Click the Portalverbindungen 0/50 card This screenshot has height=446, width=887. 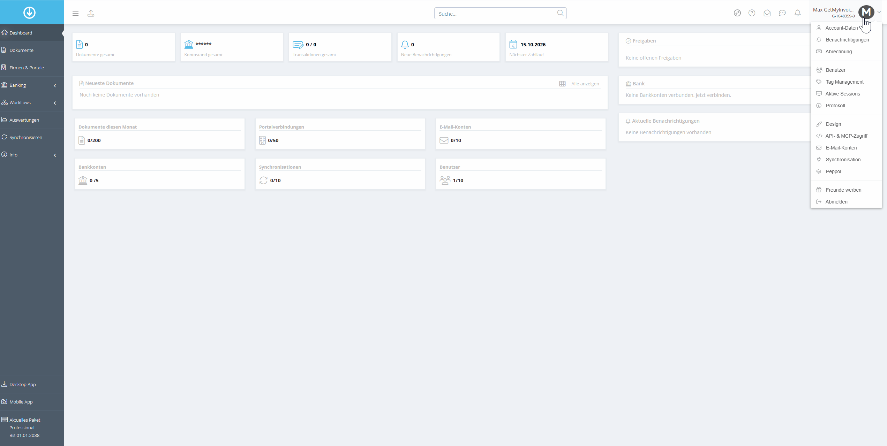pos(340,134)
